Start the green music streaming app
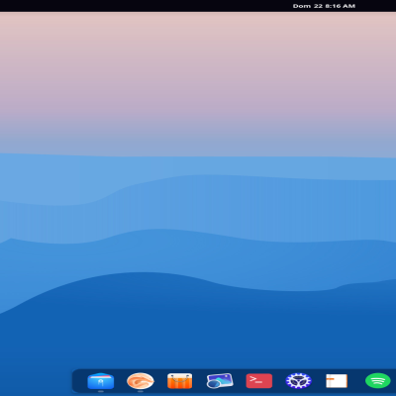 coord(378,381)
